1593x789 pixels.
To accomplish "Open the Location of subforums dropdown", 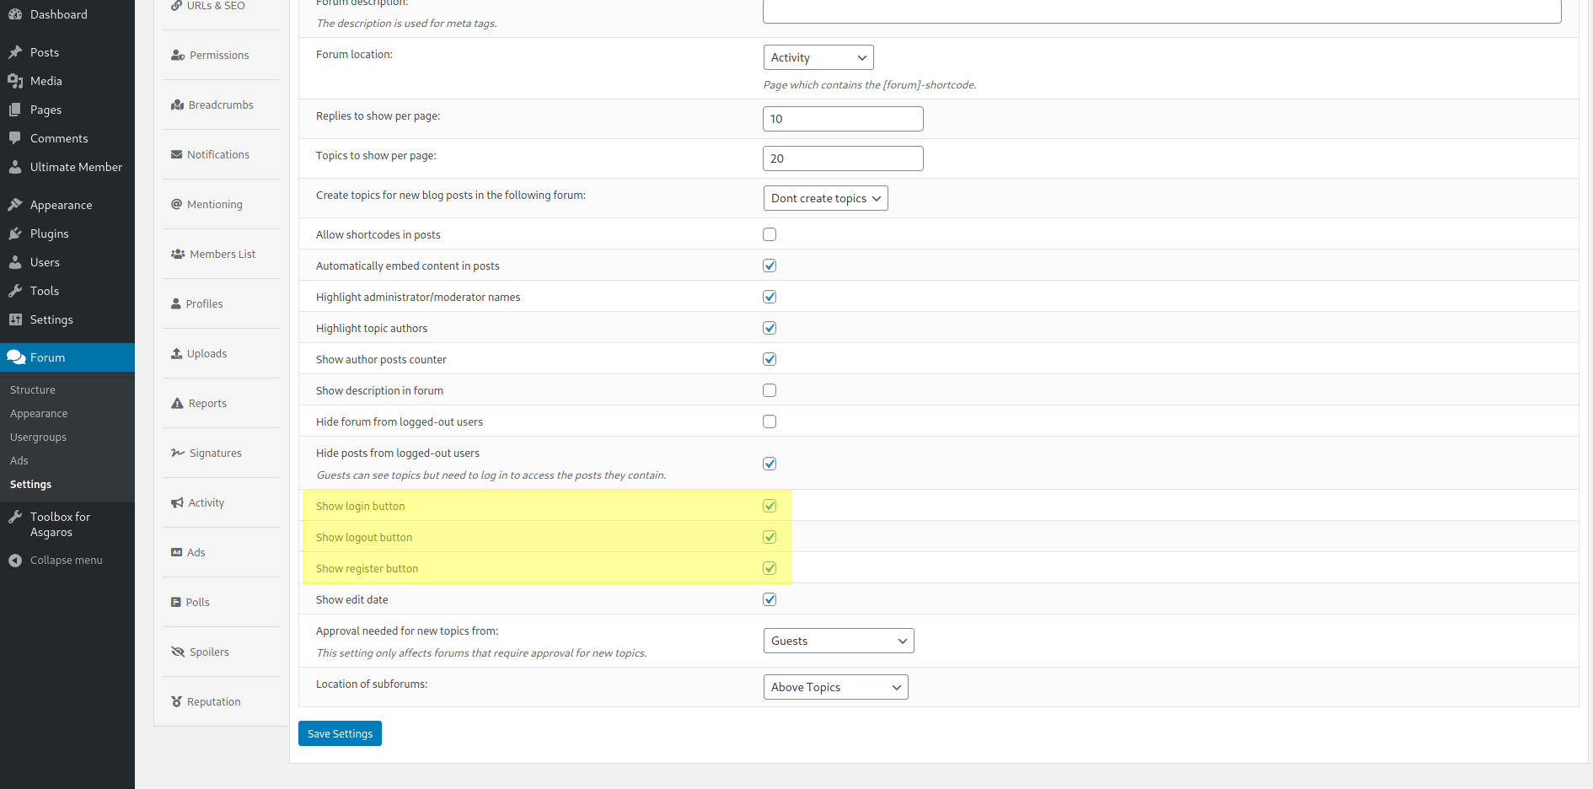I will (834, 686).
